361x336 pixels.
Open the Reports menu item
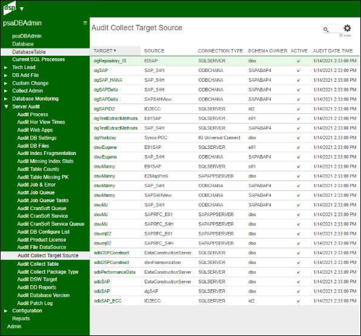pos(21,318)
